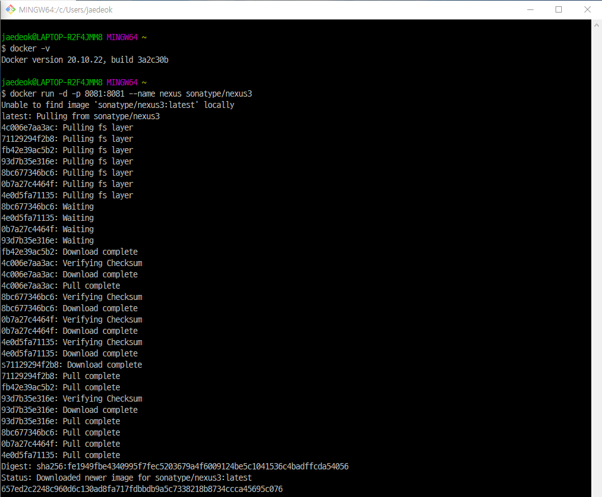Click '8bc677346bc6: Waiting' line
This screenshot has width=602, height=497.
[x=48, y=206]
